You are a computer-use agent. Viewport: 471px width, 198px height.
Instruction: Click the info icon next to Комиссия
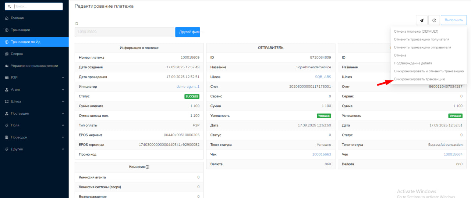pyautogui.click(x=147, y=167)
